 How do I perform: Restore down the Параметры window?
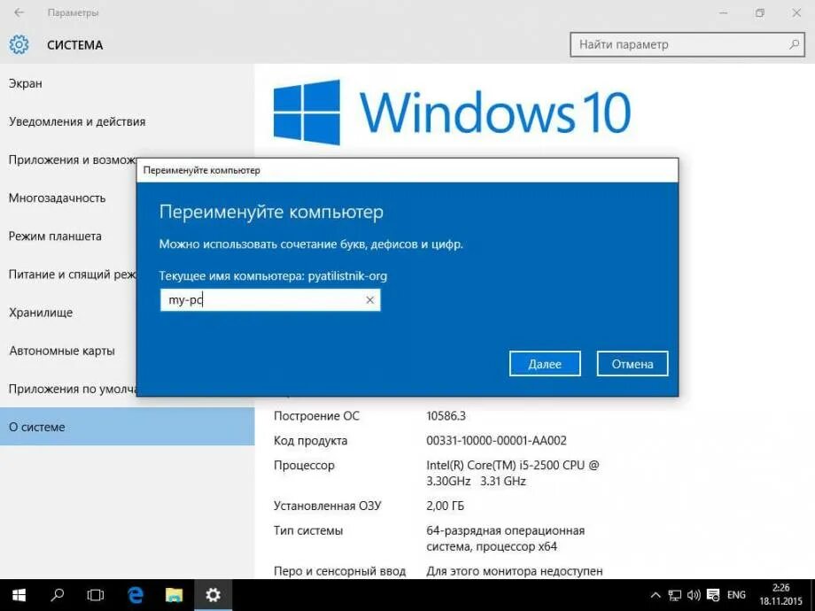(x=759, y=12)
